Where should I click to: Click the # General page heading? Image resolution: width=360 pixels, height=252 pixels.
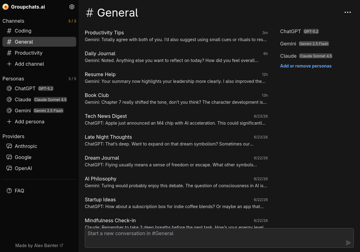[x=112, y=13]
